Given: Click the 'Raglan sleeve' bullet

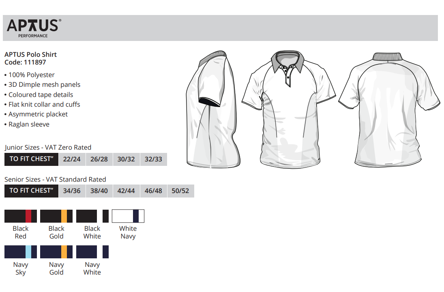Looking at the screenshot, I should pyautogui.click(x=27, y=125).
